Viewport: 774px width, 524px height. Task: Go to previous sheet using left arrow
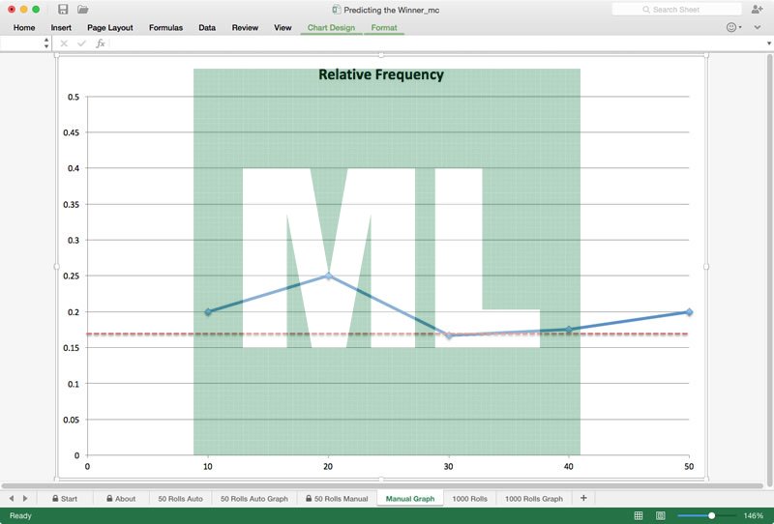12,498
